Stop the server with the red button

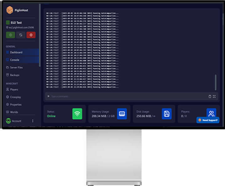31,35
